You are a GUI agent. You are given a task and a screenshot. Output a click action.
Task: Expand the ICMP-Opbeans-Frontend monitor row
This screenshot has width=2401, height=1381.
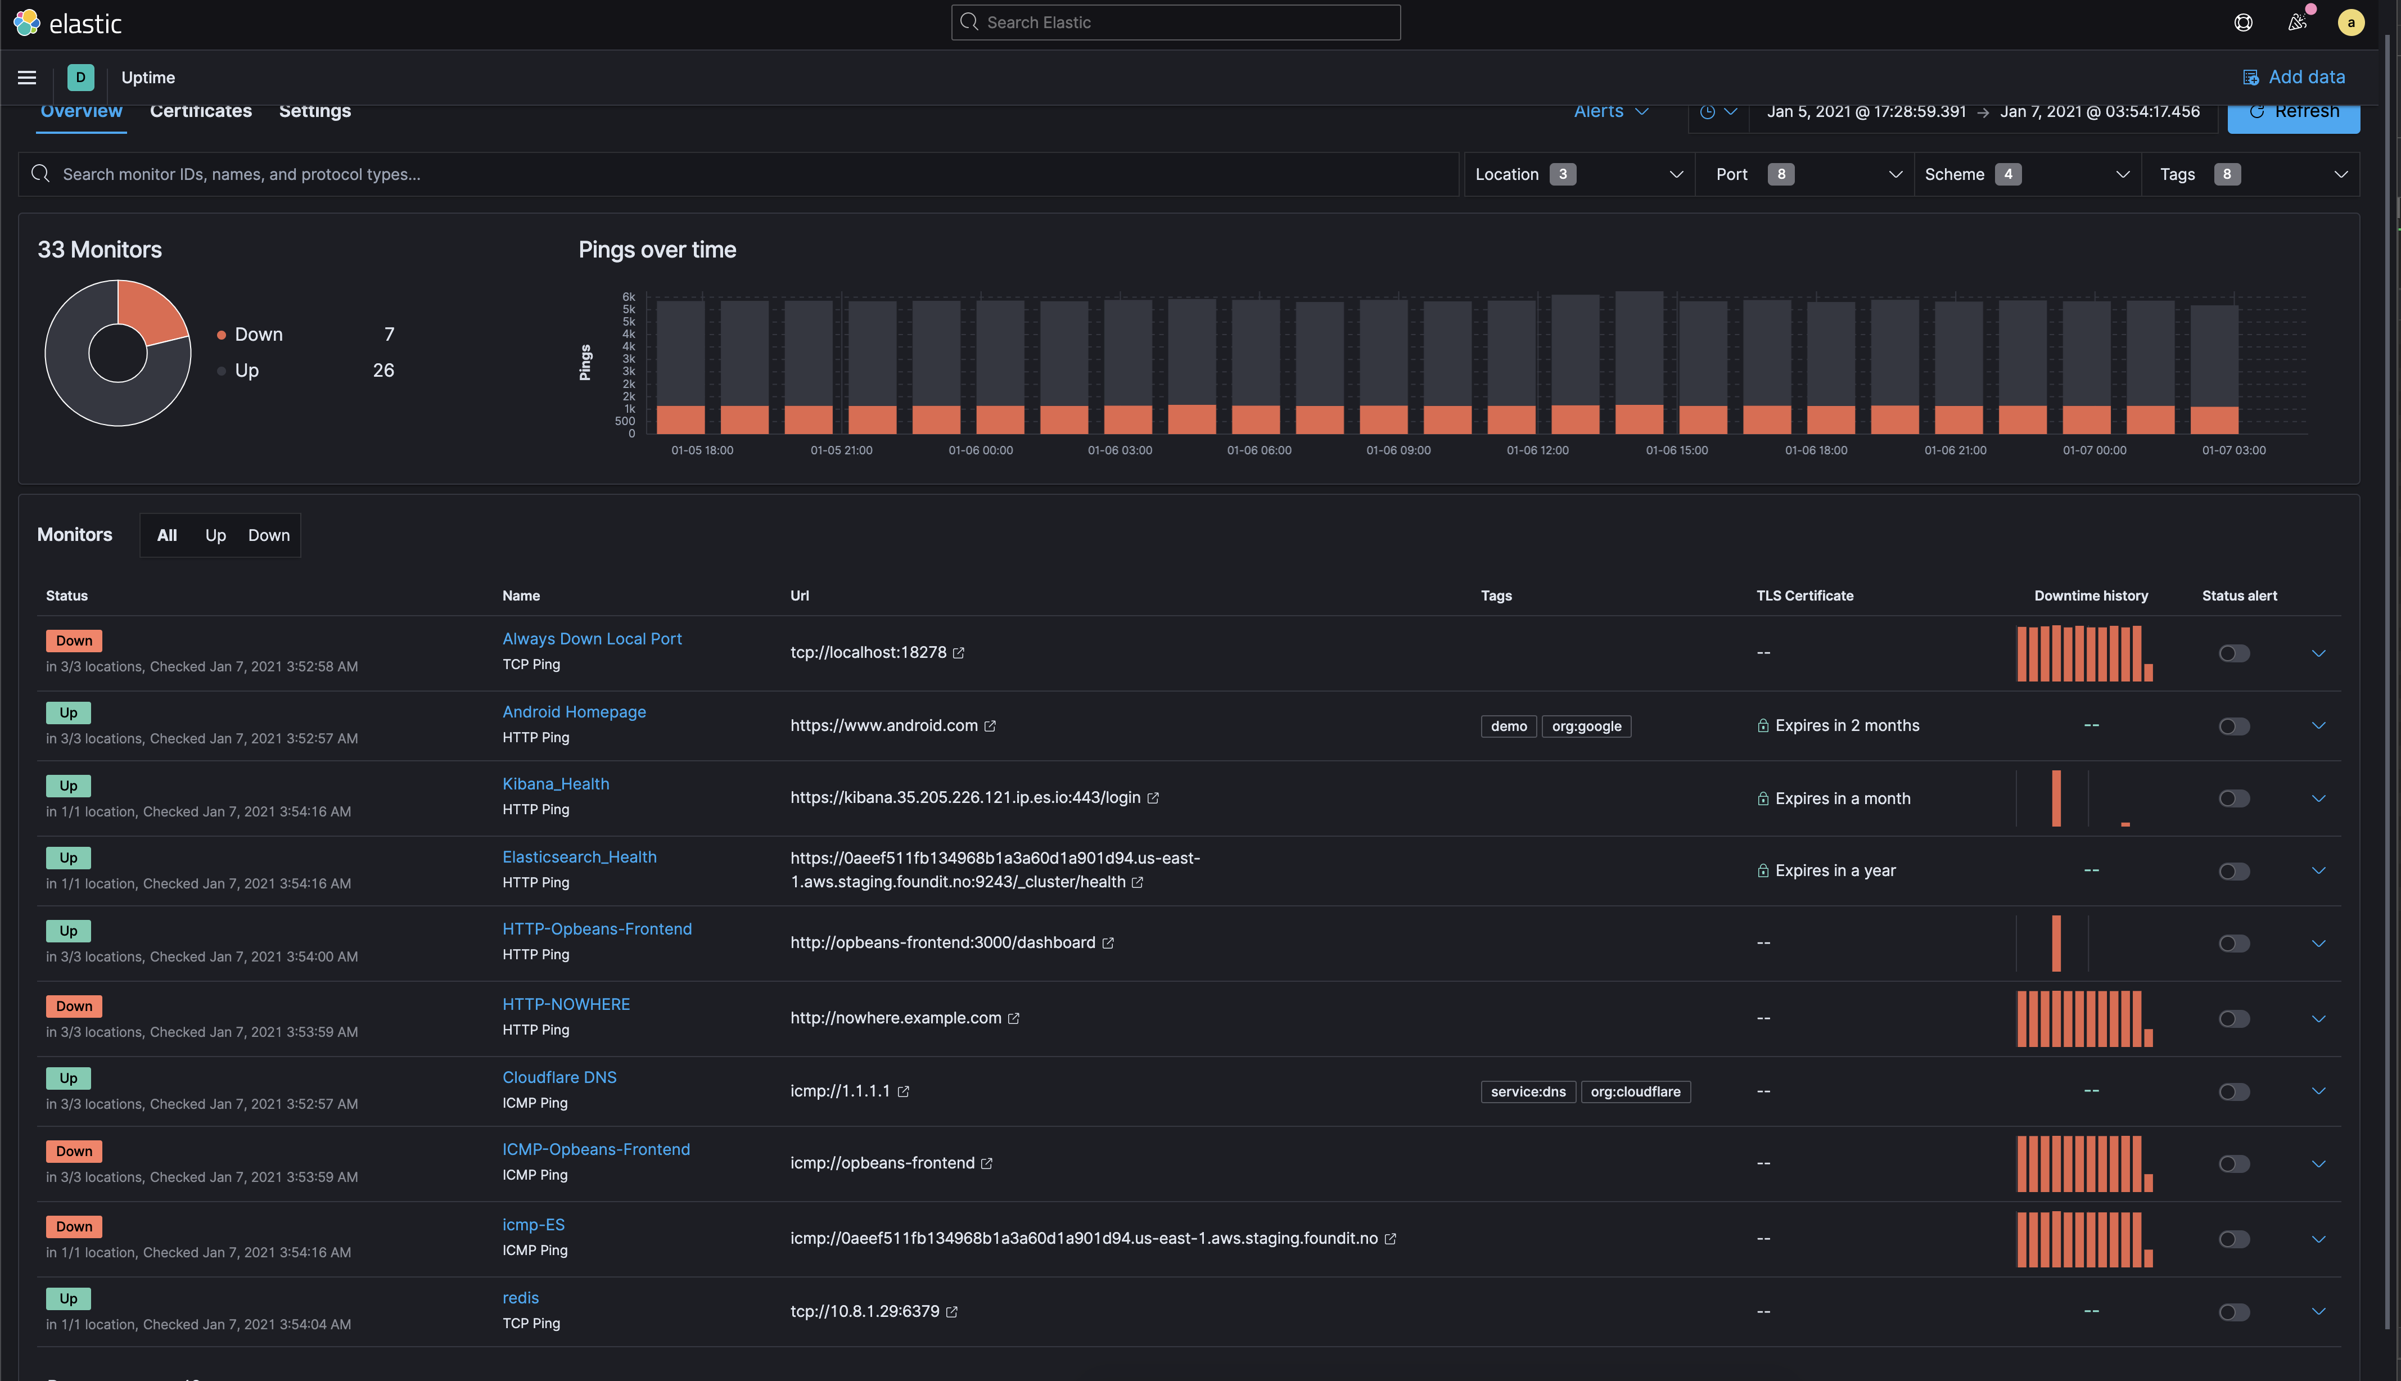(x=2318, y=1165)
